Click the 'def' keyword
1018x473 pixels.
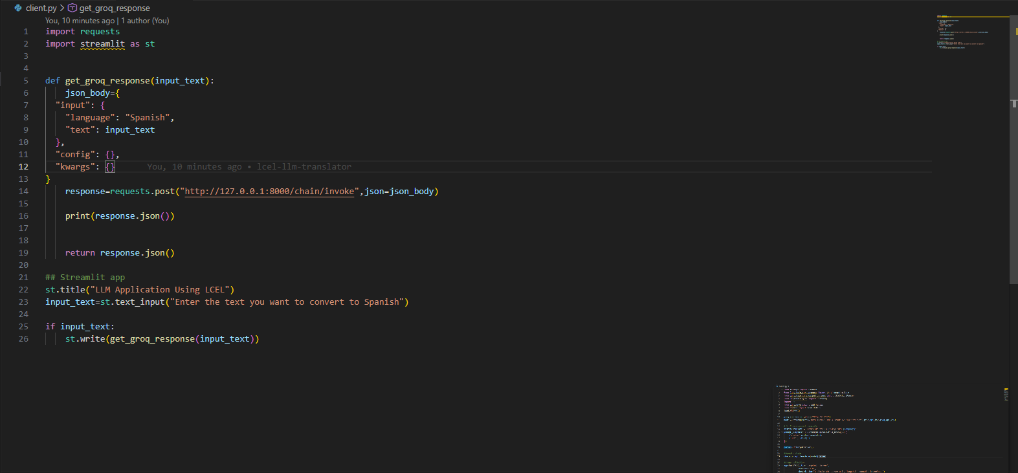pos(52,81)
